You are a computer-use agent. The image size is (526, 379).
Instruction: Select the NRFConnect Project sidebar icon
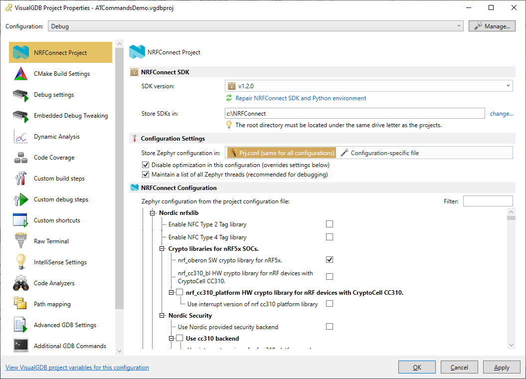pyautogui.click(x=21, y=52)
